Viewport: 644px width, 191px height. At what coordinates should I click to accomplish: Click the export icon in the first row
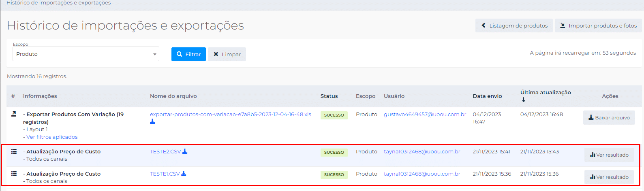(14, 114)
